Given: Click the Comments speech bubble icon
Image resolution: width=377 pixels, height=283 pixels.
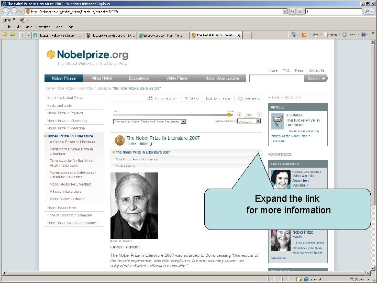Looking at the screenshot, I should tap(240, 99).
